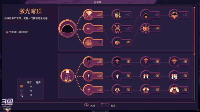Click the cobalt resource icon in inventory
This screenshot has width=200, height=112.
coord(21,95)
